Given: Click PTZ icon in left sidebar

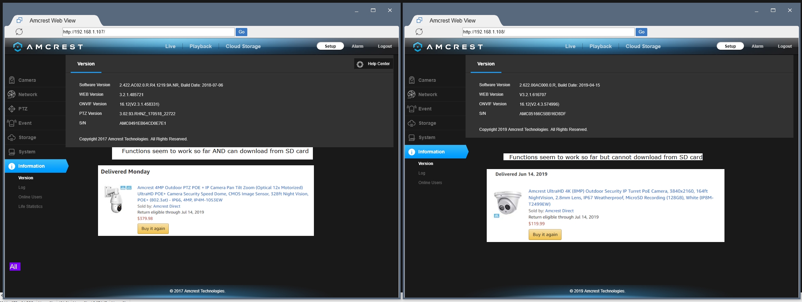Looking at the screenshot, I should [12, 109].
